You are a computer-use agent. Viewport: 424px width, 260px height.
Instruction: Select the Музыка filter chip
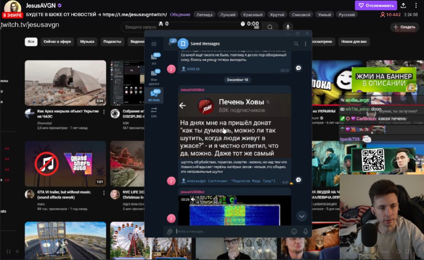87,42
